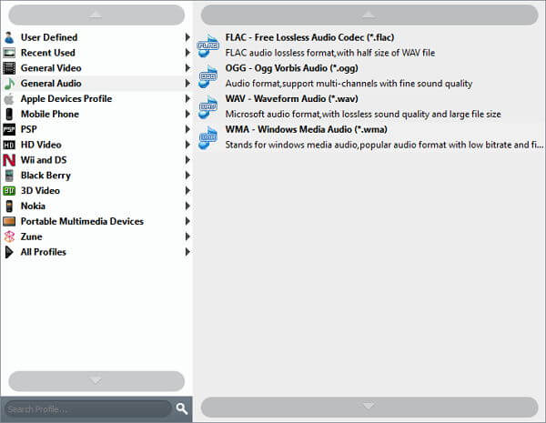Click the multi-channels OGG description text
The image size is (546, 423).
(x=349, y=84)
